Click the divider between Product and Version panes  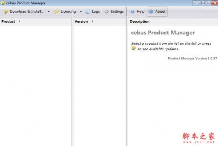tap(72, 82)
